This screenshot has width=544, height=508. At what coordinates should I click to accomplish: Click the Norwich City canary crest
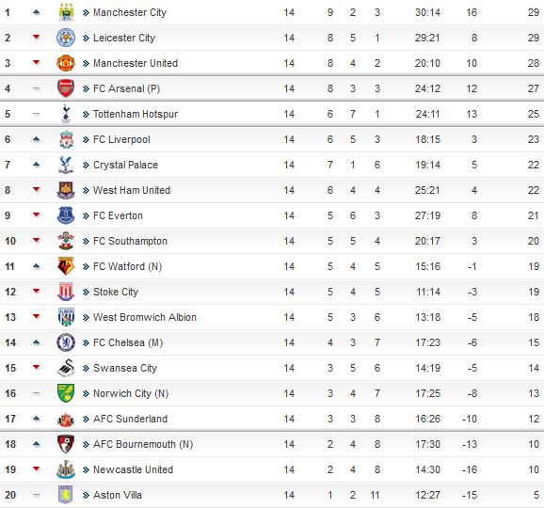pos(66,393)
